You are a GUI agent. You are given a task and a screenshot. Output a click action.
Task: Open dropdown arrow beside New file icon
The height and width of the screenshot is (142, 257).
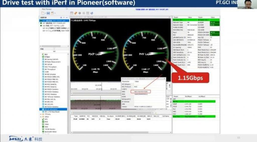[45, 13]
